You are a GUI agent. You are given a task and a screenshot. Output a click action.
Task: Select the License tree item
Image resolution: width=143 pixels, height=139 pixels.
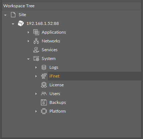pyautogui.click(x=57, y=85)
